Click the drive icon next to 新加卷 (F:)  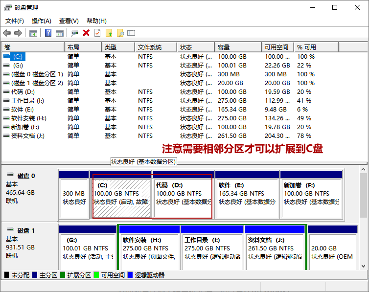coord(6,127)
